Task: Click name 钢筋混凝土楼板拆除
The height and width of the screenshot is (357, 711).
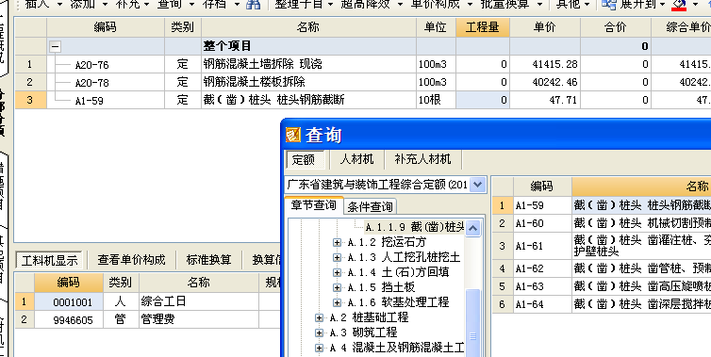Action: (254, 83)
